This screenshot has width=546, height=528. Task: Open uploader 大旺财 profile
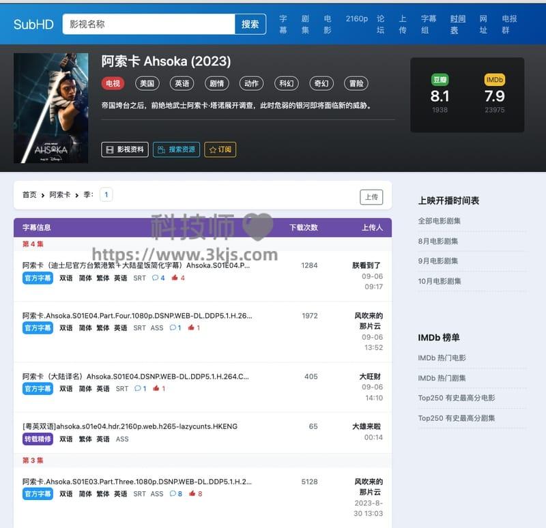pos(370,377)
